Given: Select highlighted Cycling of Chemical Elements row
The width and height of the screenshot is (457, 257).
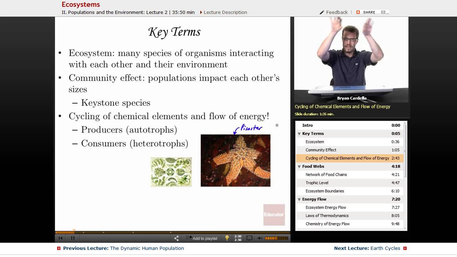Looking at the screenshot, I should pyautogui.click(x=350, y=158).
